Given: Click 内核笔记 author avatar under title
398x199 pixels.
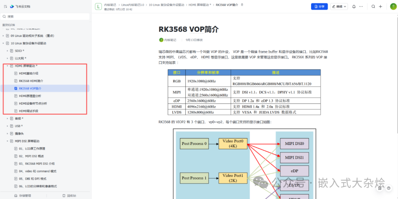Looking at the screenshot, I should (x=161, y=40).
